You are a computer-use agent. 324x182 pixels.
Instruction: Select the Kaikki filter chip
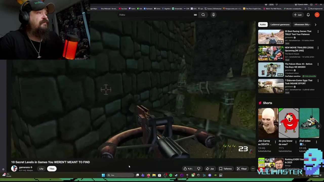tap(263, 25)
